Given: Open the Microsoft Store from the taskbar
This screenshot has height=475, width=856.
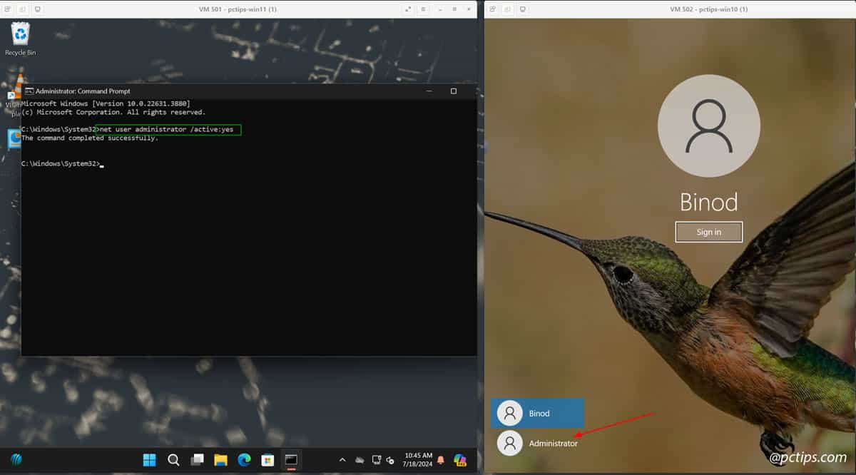Looking at the screenshot, I should coord(267,461).
